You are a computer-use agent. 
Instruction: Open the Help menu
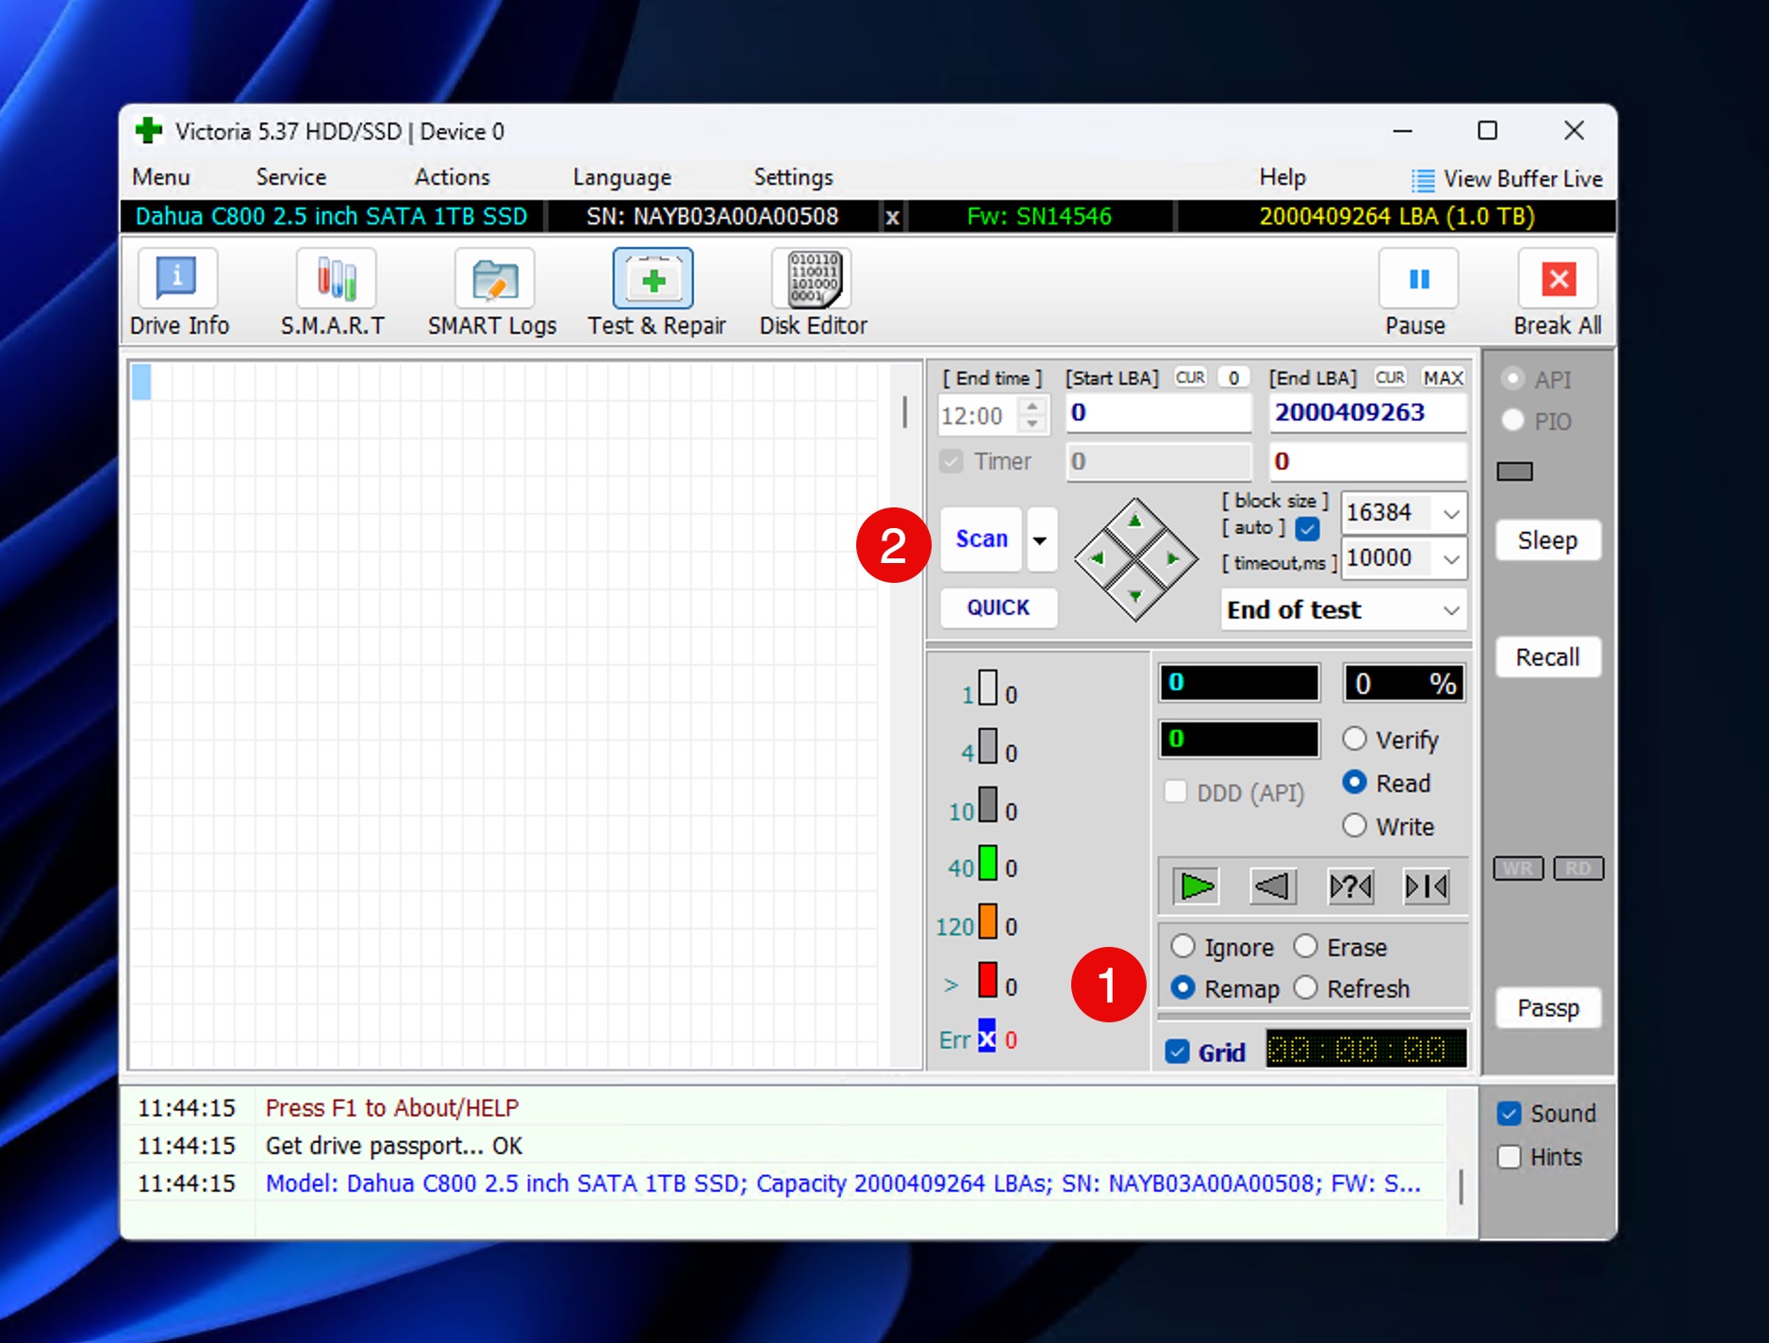[1282, 177]
